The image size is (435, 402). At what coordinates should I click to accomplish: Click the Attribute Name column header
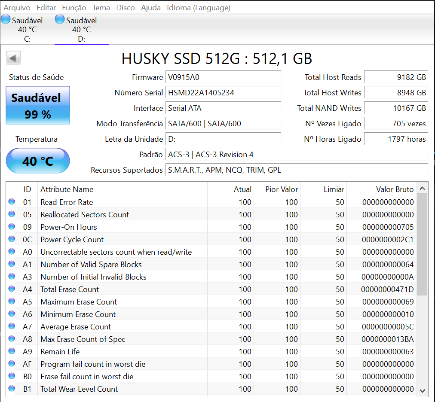(123, 189)
